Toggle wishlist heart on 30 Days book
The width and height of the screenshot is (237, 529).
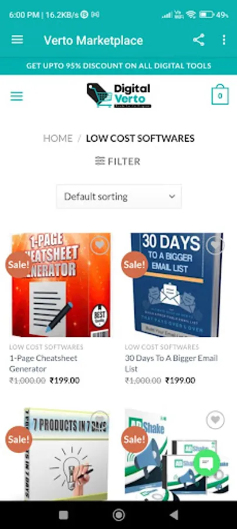coord(215,245)
